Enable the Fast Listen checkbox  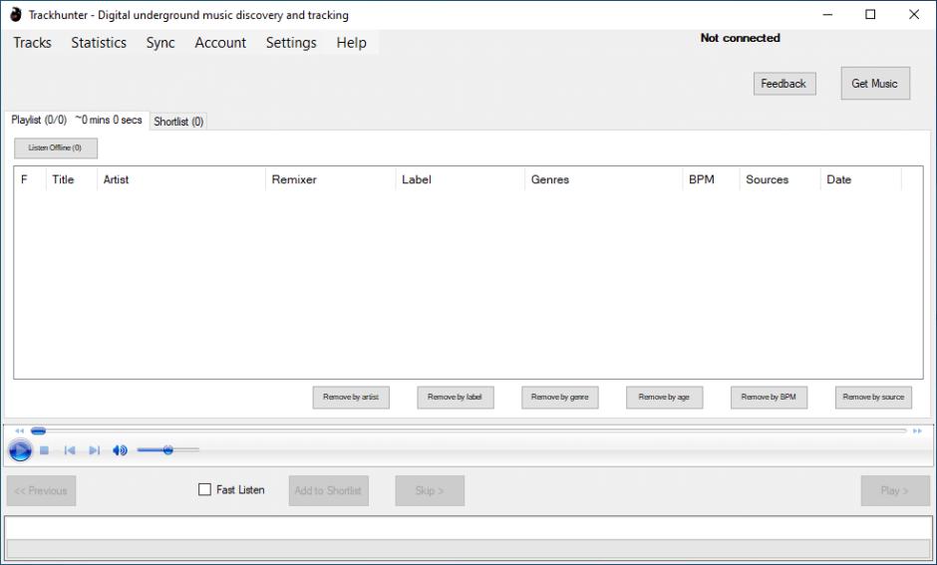pyautogui.click(x=204, y=489)
